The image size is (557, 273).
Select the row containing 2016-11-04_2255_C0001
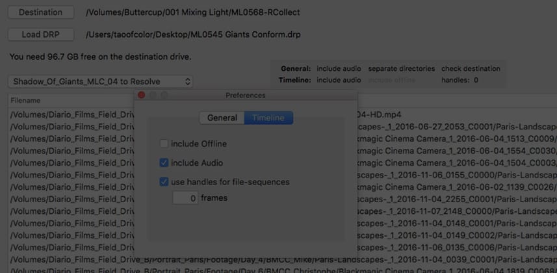coord(283,200)
